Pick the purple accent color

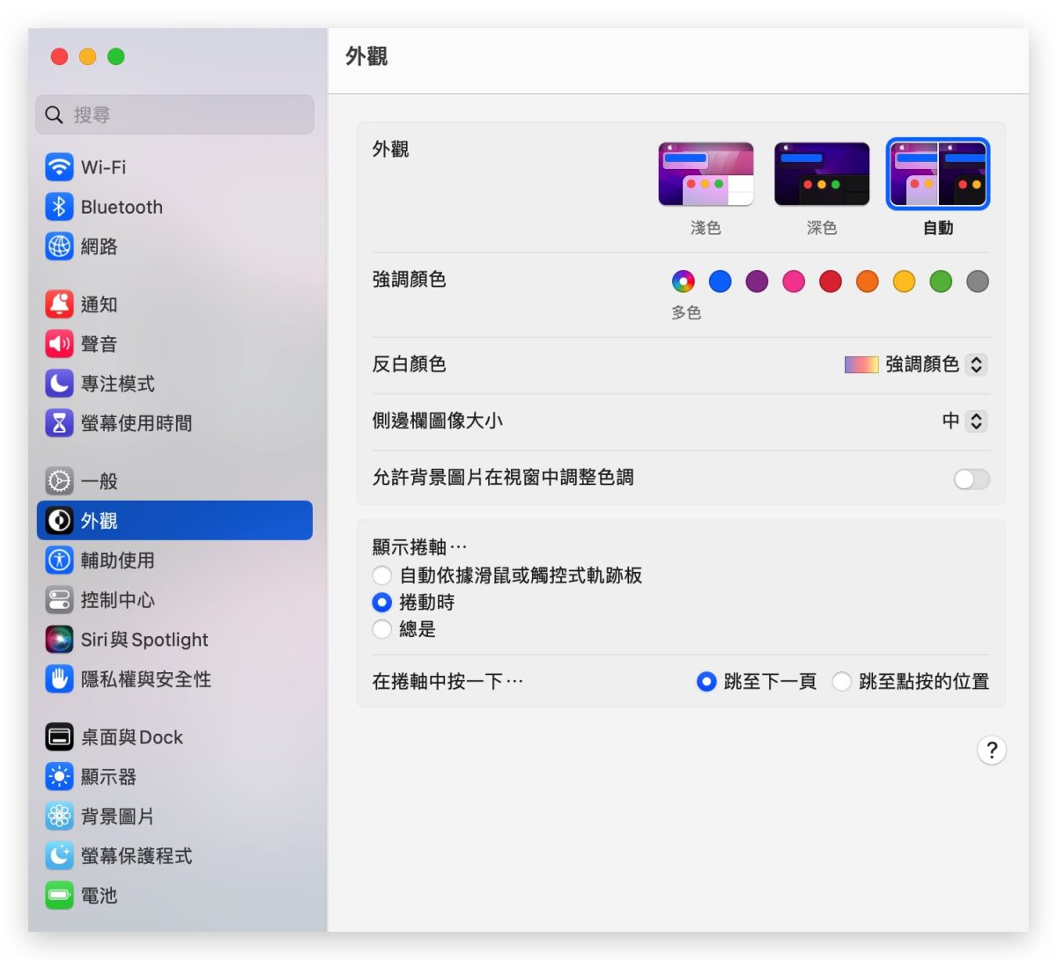click(757, 282)
